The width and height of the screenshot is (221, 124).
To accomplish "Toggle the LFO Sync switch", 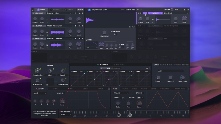I will pyautogui.click(x=141, y=93).
